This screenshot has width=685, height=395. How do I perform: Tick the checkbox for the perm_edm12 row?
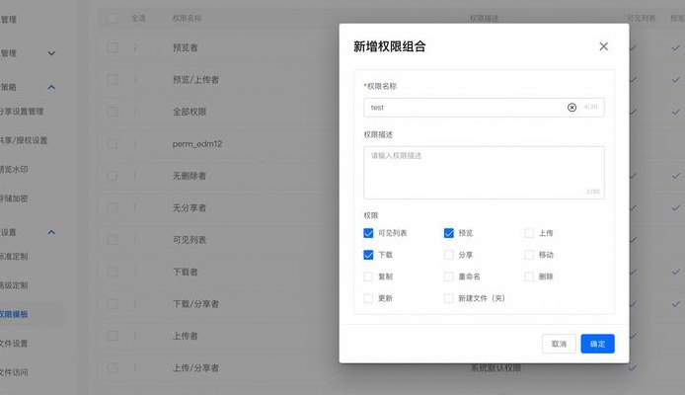click(x=113, y=144)
